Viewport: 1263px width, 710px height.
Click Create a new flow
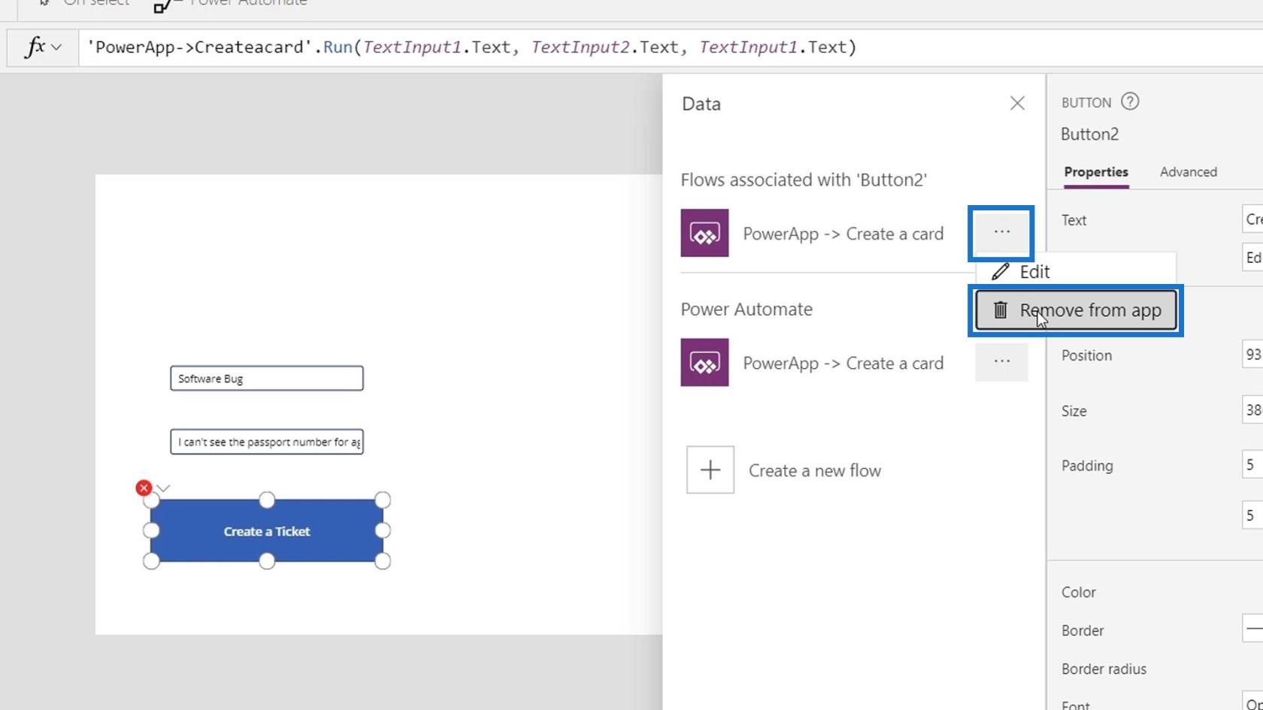click(x=815, y=470)
